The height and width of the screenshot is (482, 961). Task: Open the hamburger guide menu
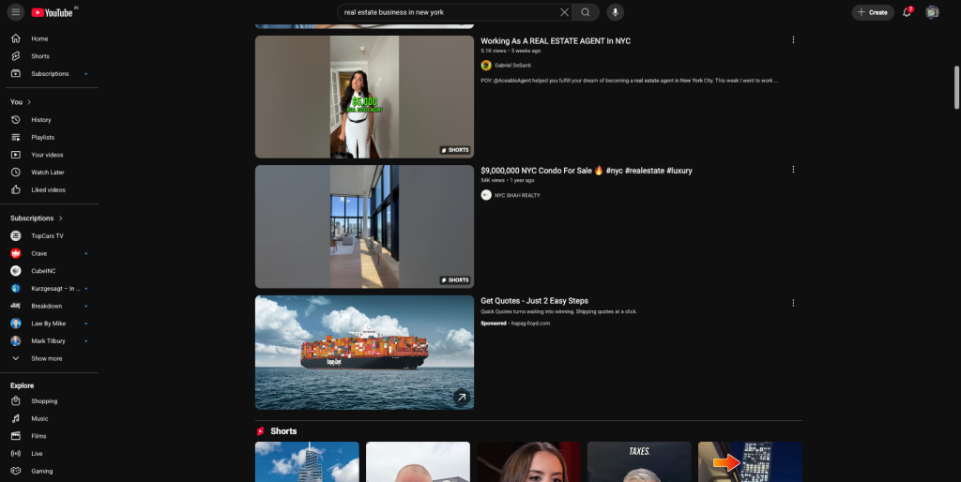tap(16, 12)
